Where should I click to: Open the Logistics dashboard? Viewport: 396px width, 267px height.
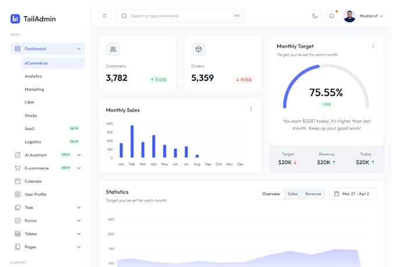tap(33, 142)
